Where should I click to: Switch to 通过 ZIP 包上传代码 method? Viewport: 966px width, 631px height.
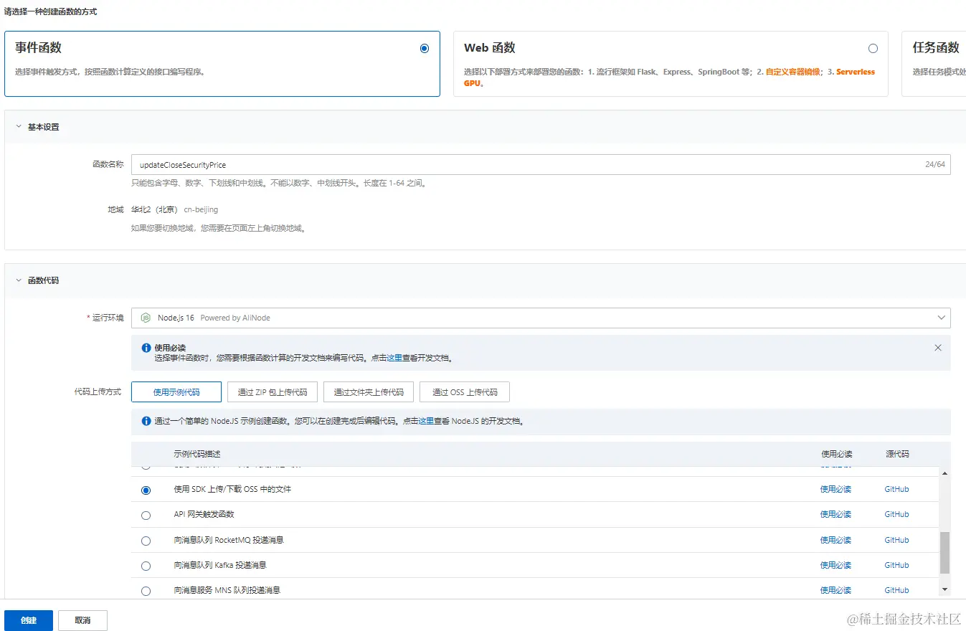tap(273, 392)
